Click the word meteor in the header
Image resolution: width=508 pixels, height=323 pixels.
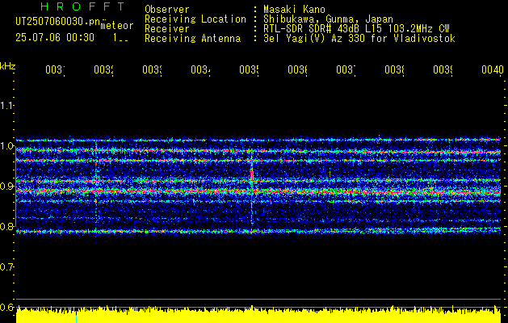pos(117,26)
